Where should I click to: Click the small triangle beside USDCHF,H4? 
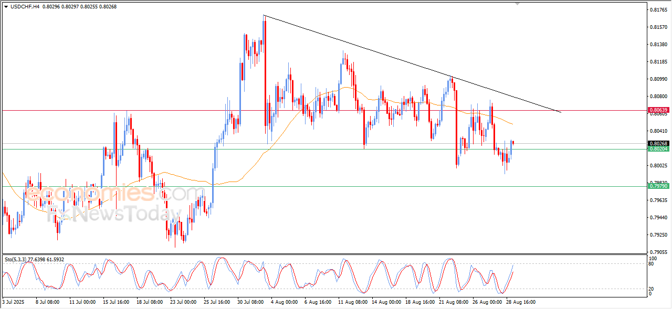[6, 7]
